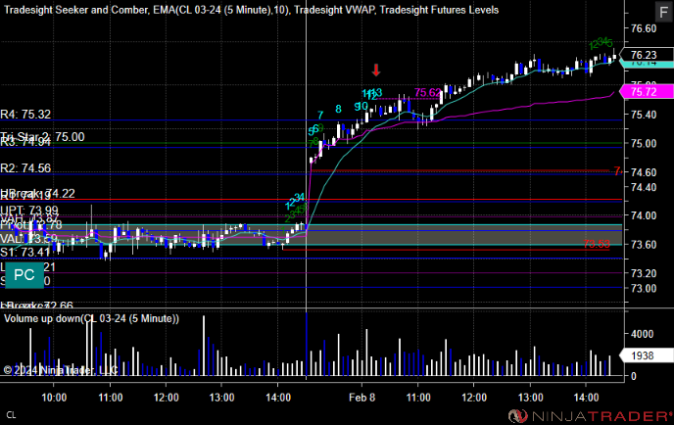674x425 pixels.
Task: Click the UPT: 73.99 level label
Action: pyautogui.click(x=29, y=211)
